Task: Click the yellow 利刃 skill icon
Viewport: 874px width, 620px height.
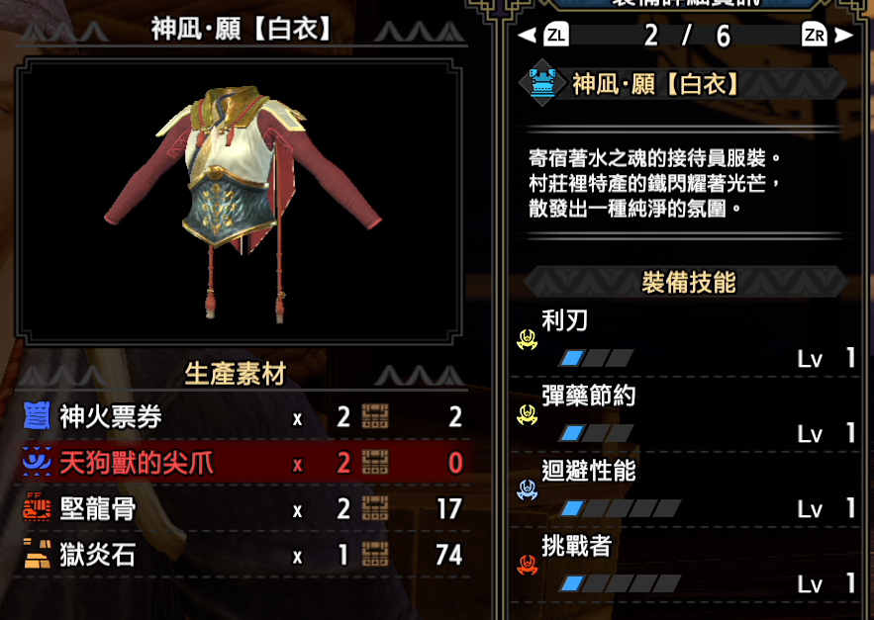Action: pos(527,339)
